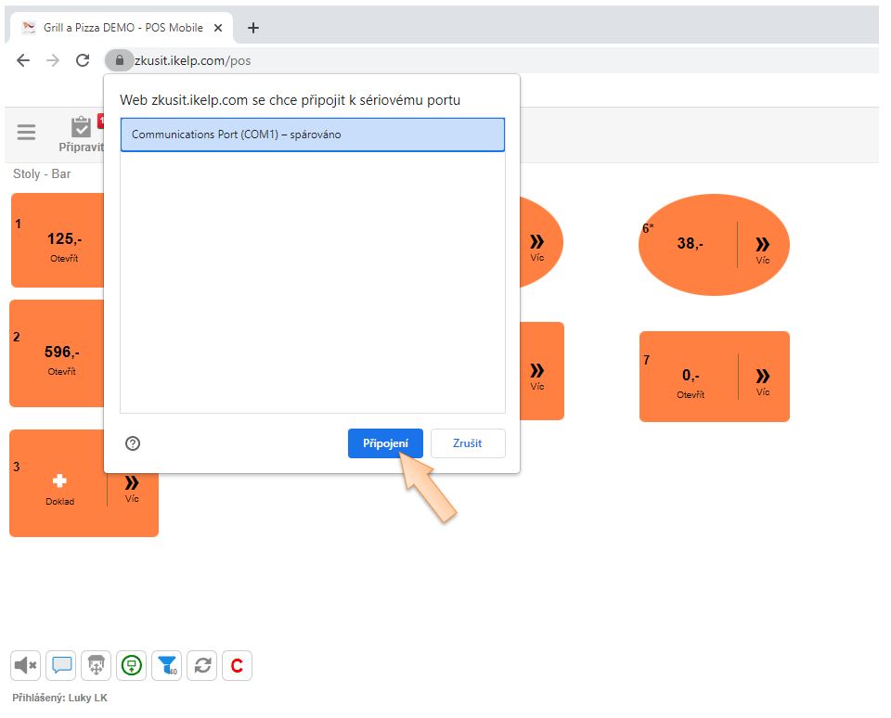Image resolution: width=891 pixels, height=718 pixels.
Task: Expand Víc on table 7
Action: coord(763,380)
